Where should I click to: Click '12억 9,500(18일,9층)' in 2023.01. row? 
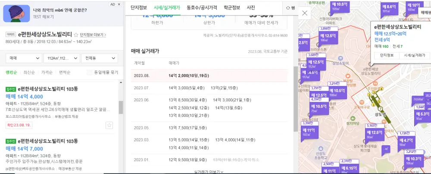point(188,159)
